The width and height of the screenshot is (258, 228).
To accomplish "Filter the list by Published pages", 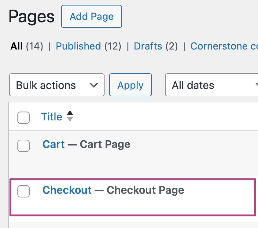I will [x=78, y=46].
